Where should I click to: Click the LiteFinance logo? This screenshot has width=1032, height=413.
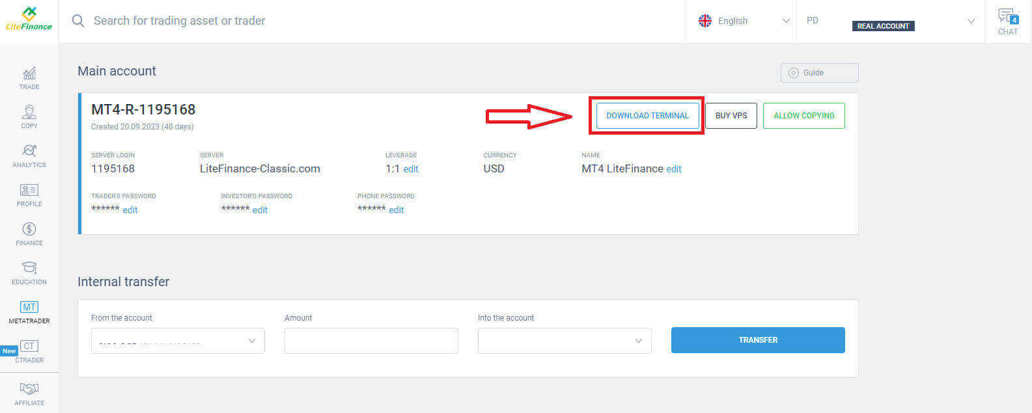coord(29,20)
